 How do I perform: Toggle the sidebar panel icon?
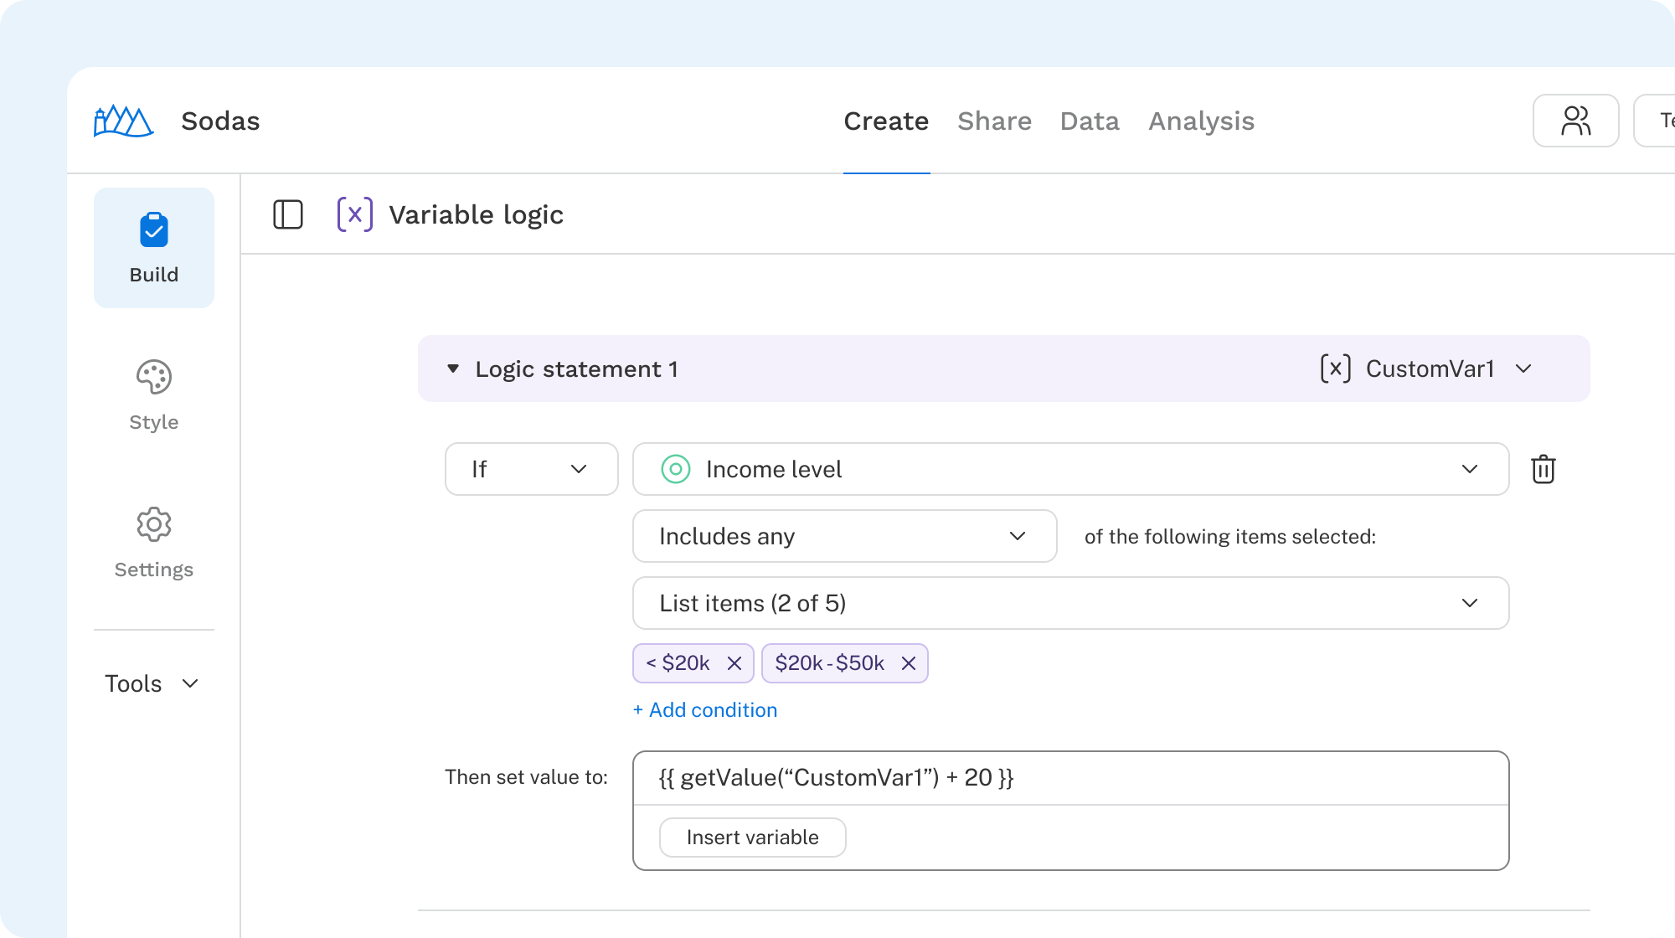287,214
